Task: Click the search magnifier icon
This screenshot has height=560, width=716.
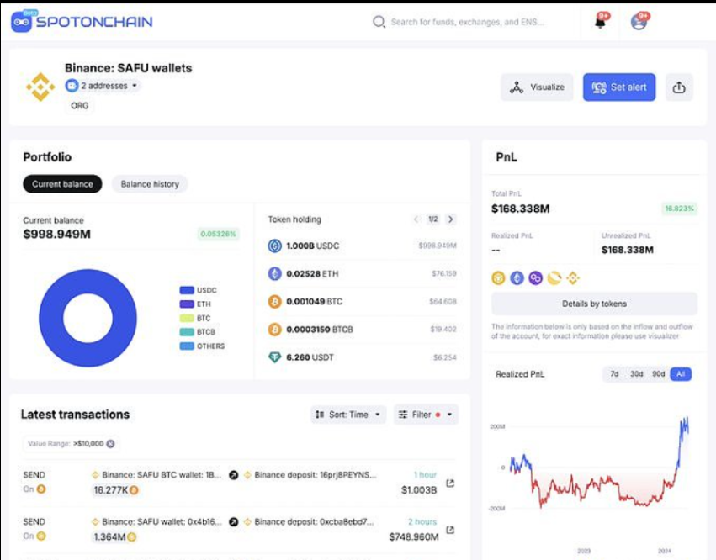Action: tap(379, 22)
